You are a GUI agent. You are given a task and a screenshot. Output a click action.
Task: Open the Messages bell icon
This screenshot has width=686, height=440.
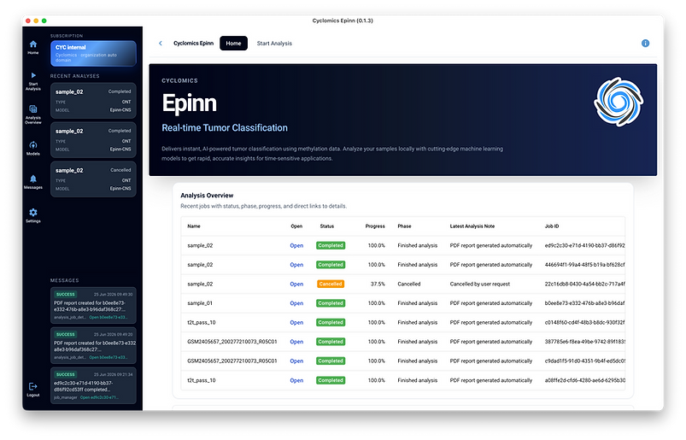click(x=33, y=179)
